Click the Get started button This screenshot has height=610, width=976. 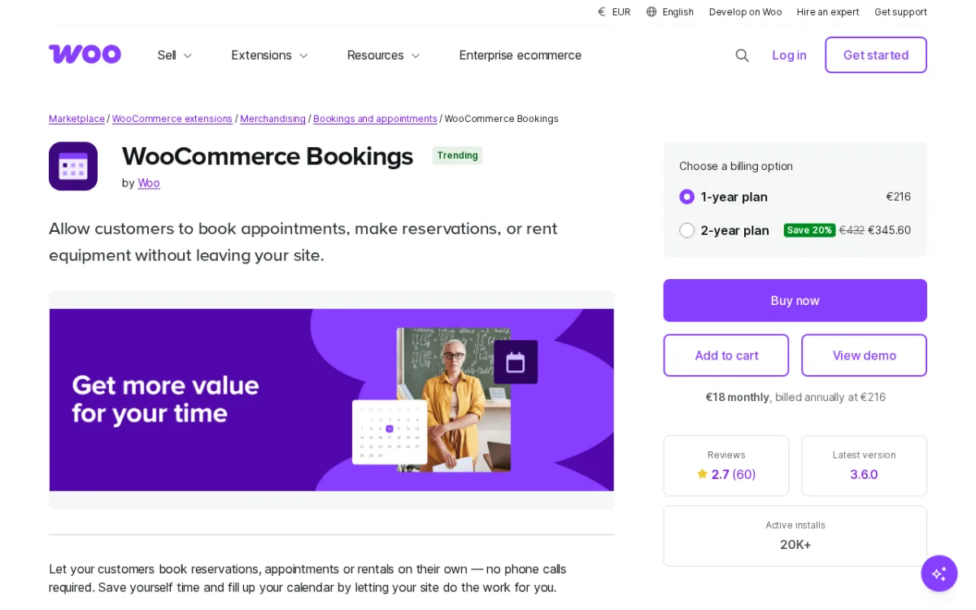(876, 55)
